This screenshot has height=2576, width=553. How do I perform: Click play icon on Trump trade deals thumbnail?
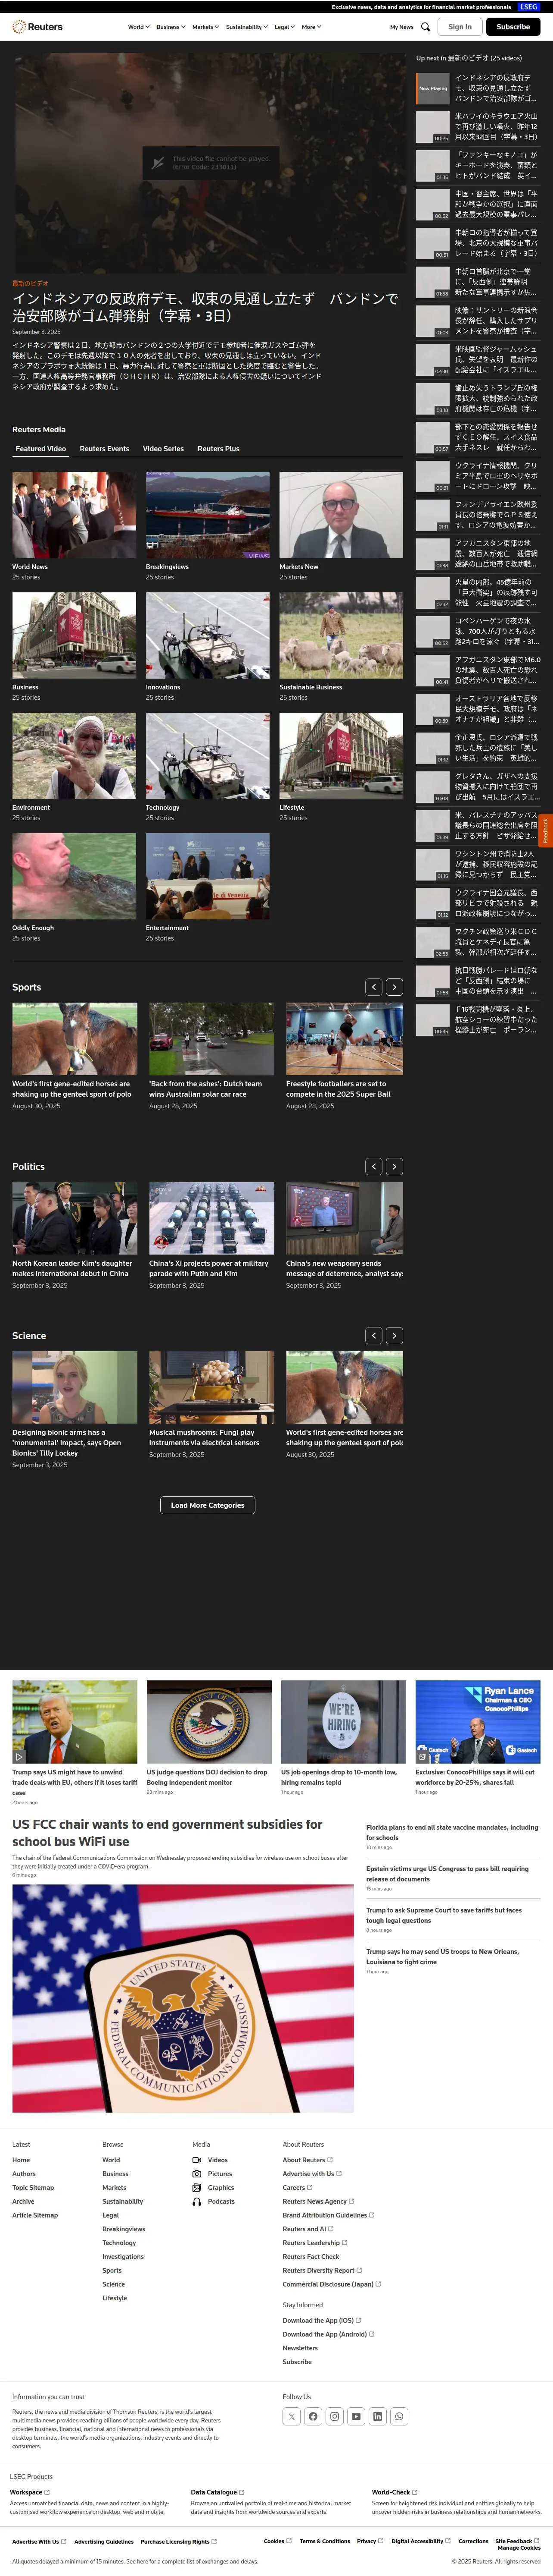click(19, 1757)
